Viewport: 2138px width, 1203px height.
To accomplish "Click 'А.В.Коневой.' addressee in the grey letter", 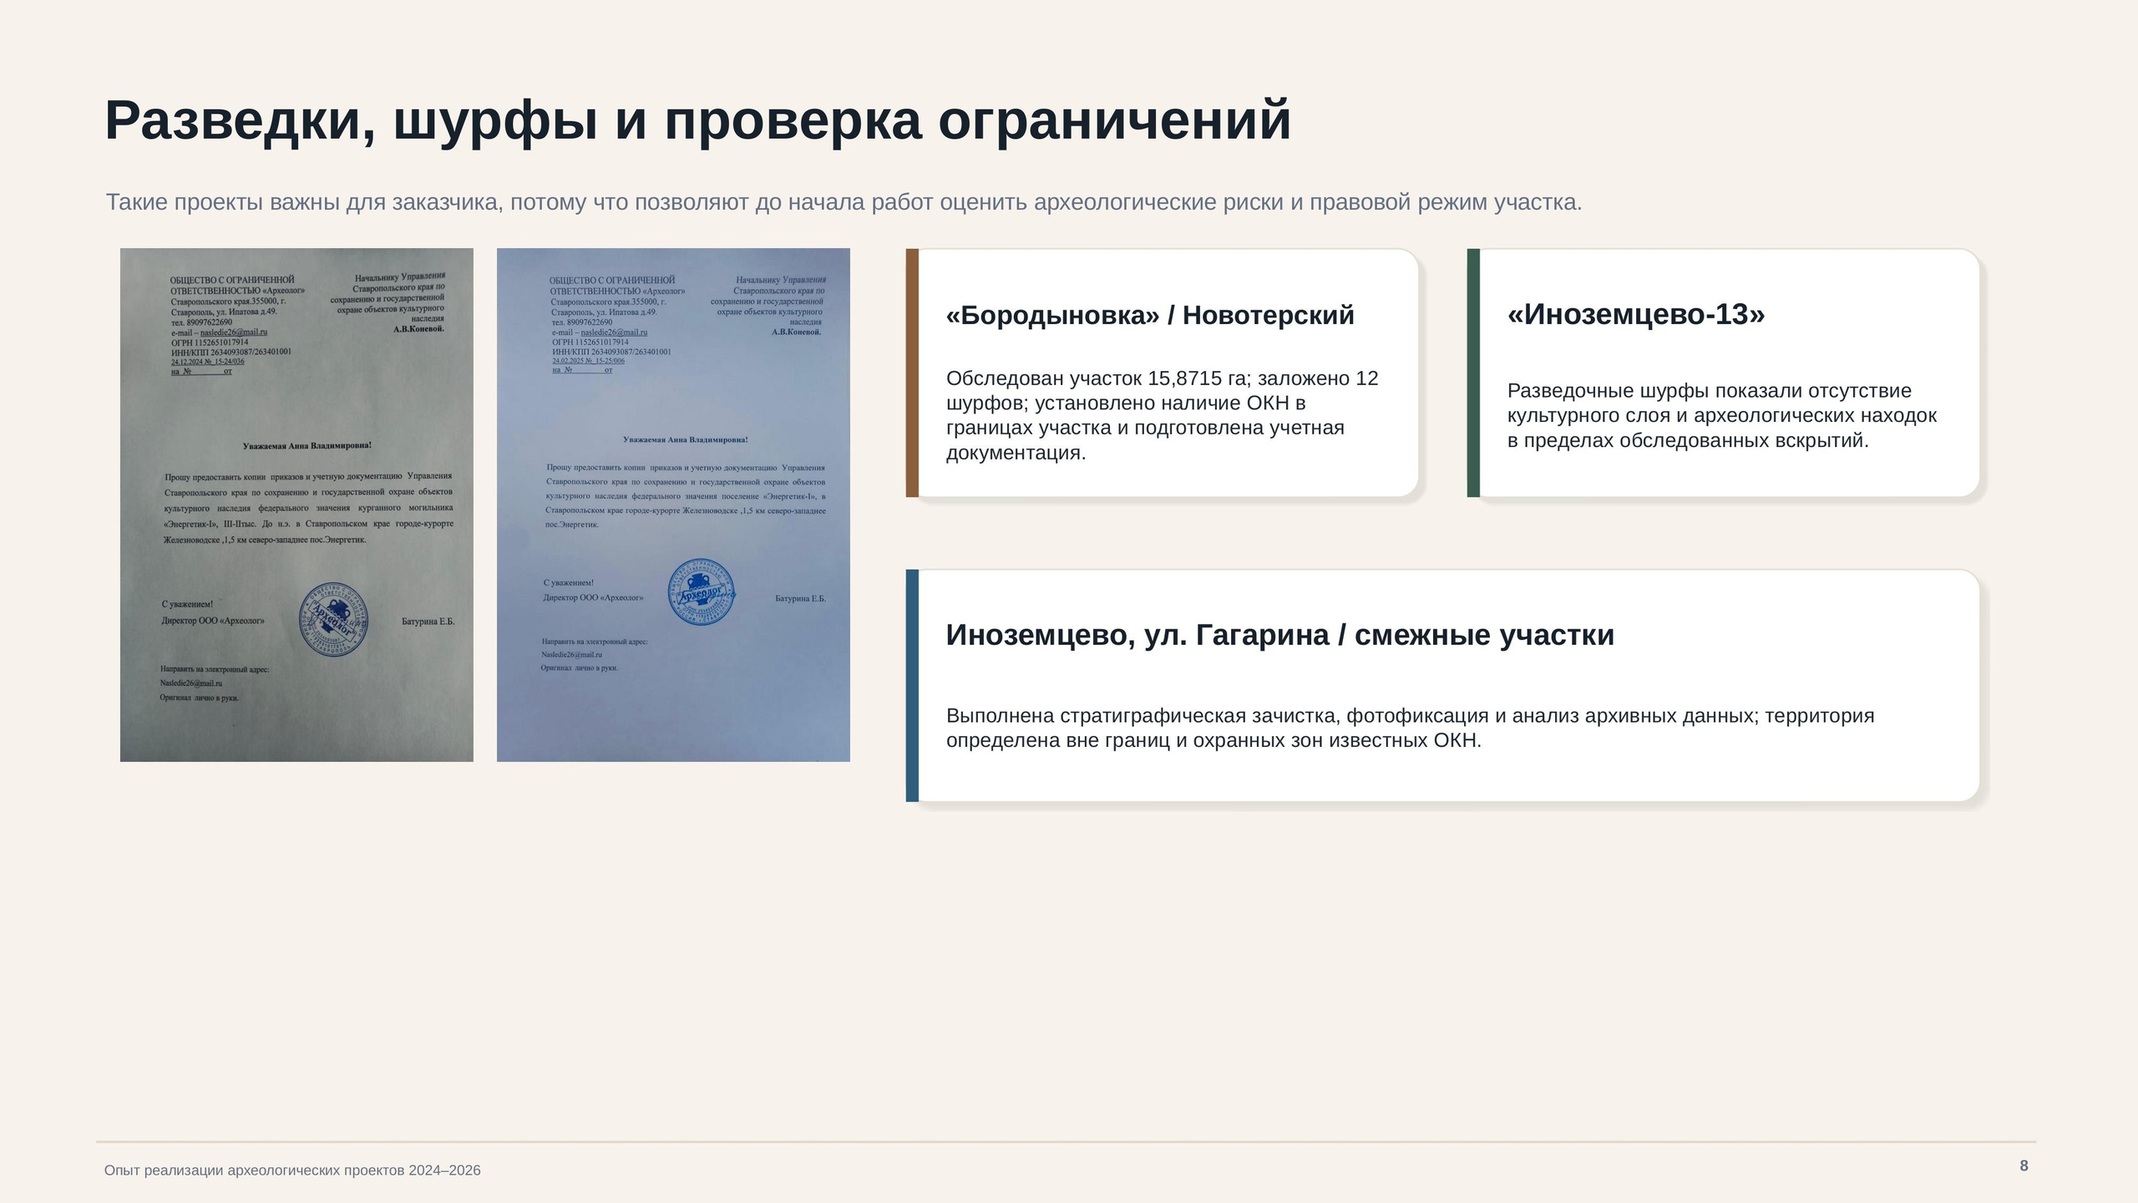I will pos(419,329).
